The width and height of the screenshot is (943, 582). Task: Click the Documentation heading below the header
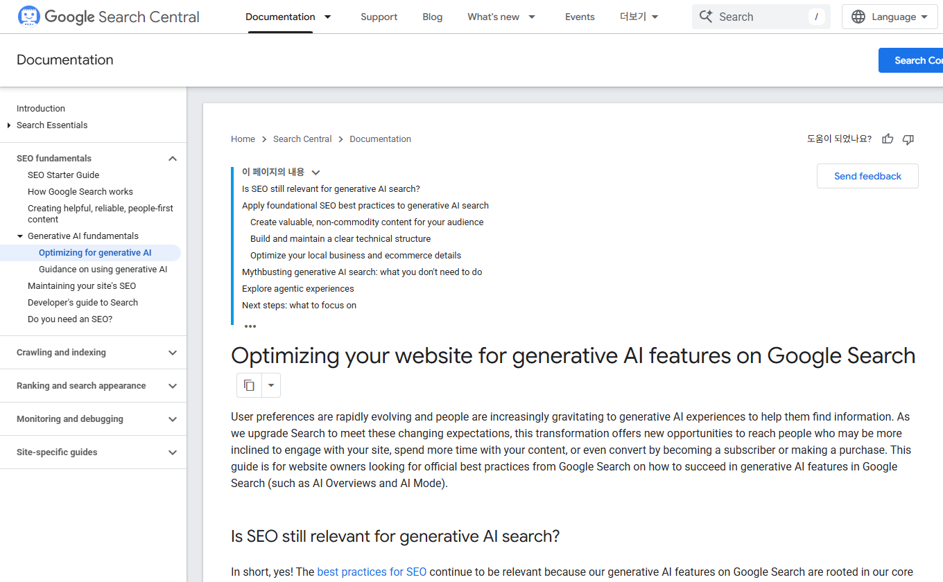pyautogui.click(x=65, y=60)
